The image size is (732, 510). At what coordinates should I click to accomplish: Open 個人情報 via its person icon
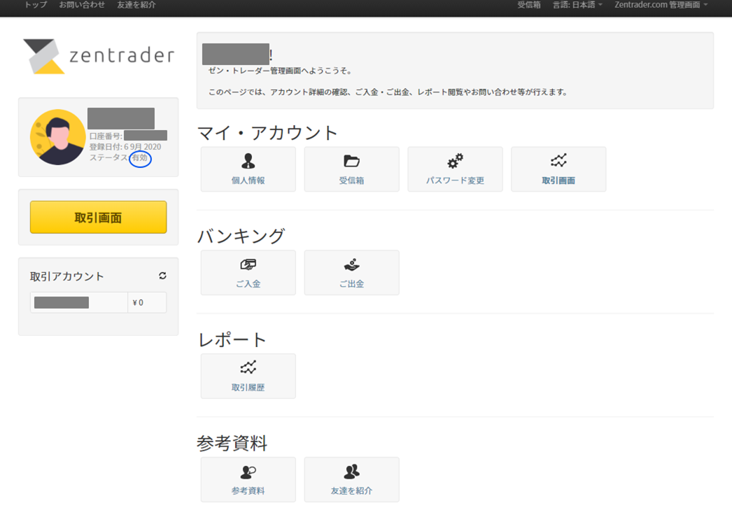click(248, 161)
